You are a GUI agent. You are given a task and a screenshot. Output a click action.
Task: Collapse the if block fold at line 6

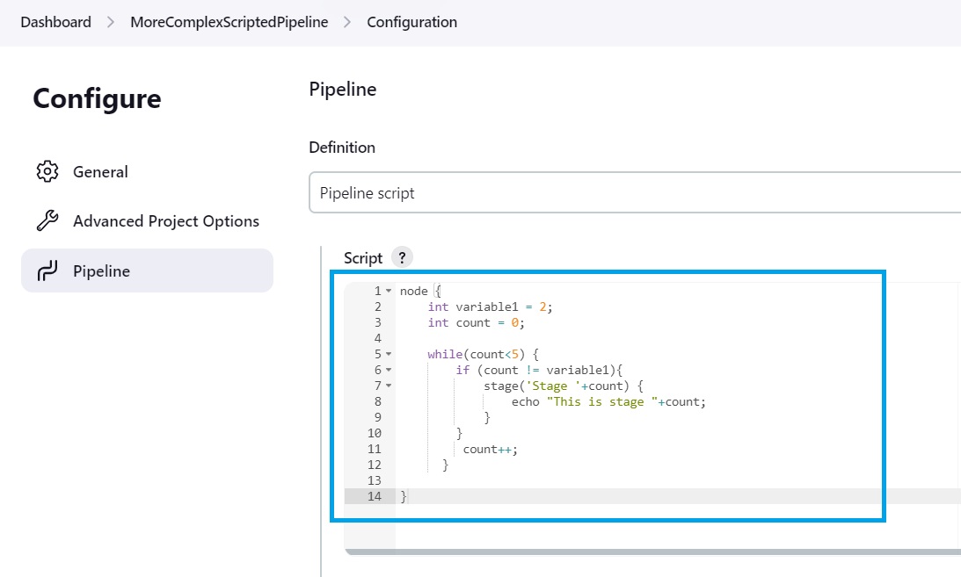(x=389, y=371)
